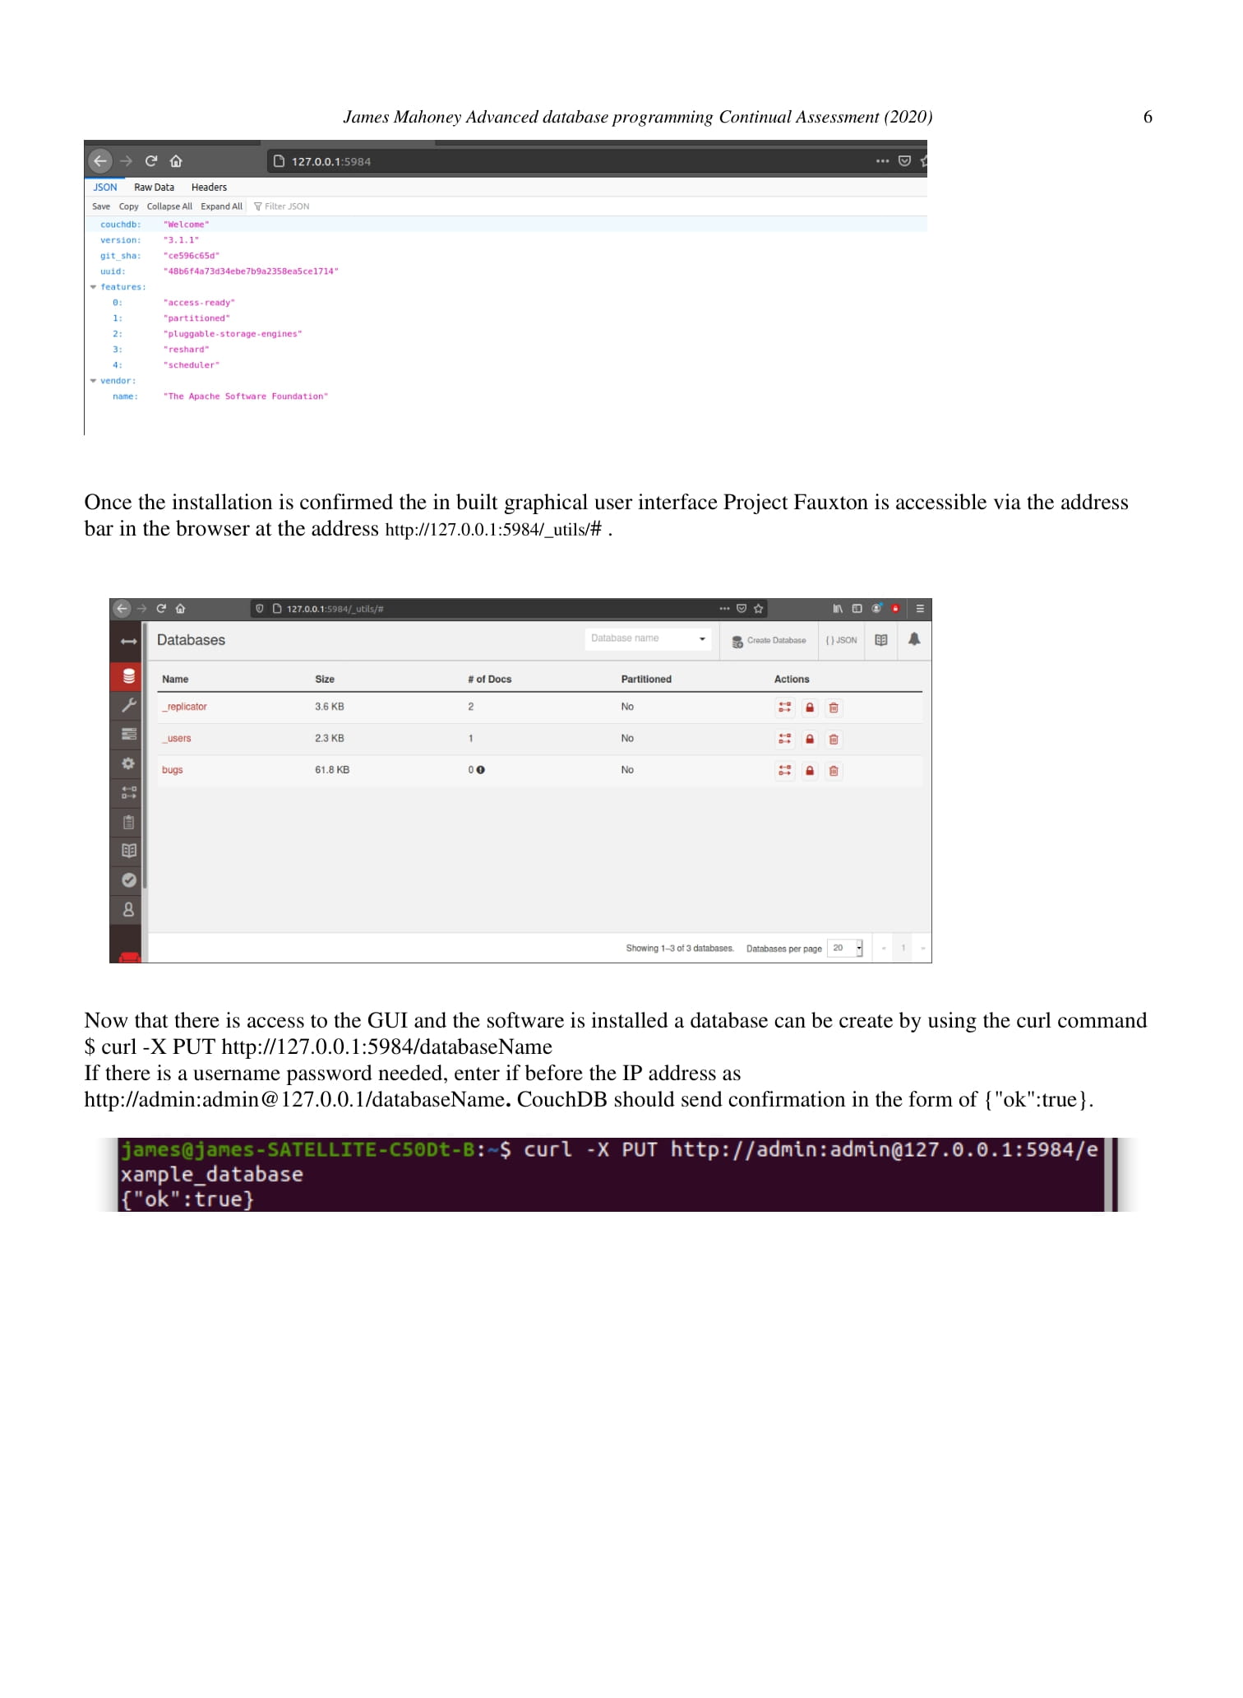Open page actions menu in the JSON viewer browser
The image size is (1243, 1698).
coord(882,161)
